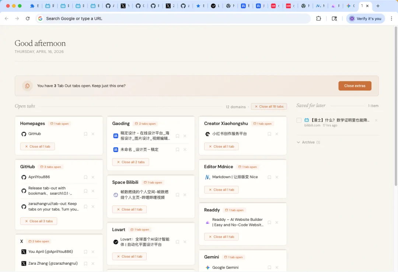The image size is (398, 272).
Task: Open a new browser tab with plus
Action: (x=378, y=6)
